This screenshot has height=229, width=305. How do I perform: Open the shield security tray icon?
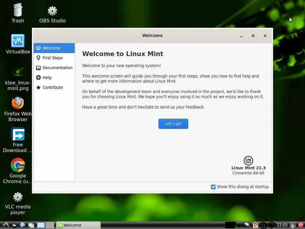click(272, 225)
